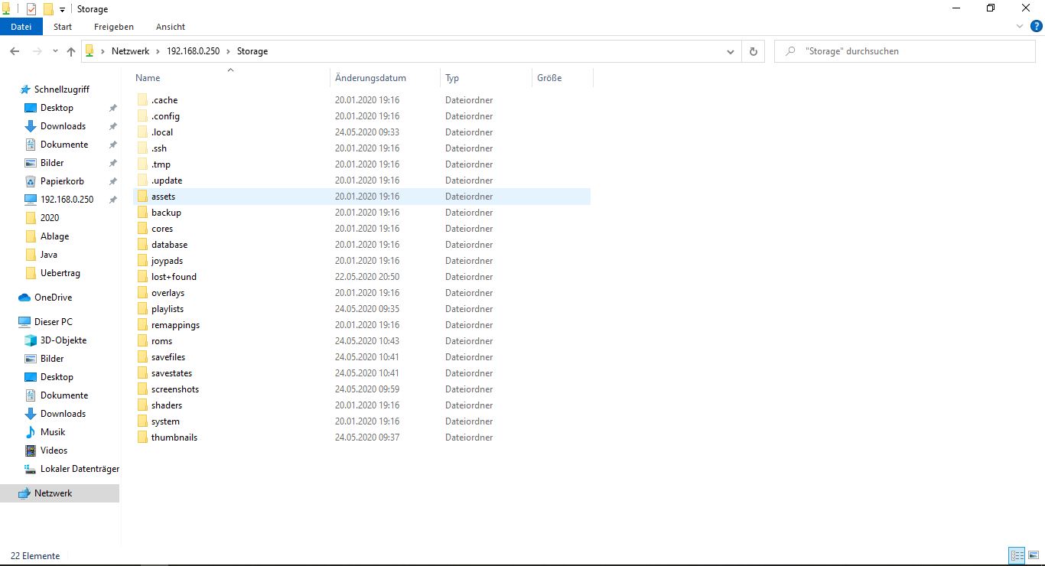Viewport: 1045px width, 566px height.
Task: Expand the address bar history dropdown
Action: click(731, 51)
